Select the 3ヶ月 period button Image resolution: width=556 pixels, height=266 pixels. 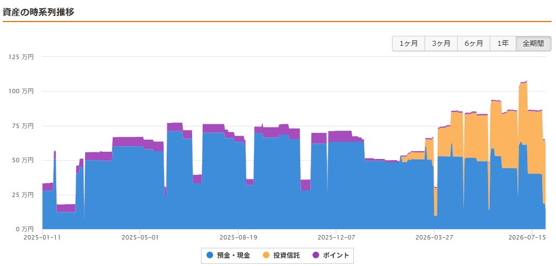(x=441, y=44)
